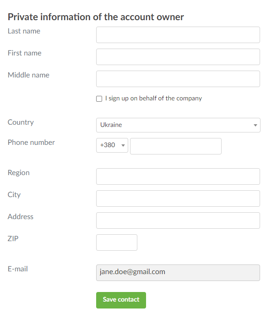Click the "E-mail" label text
Viewport: 277px width, 325px height.
click(18, 269)
